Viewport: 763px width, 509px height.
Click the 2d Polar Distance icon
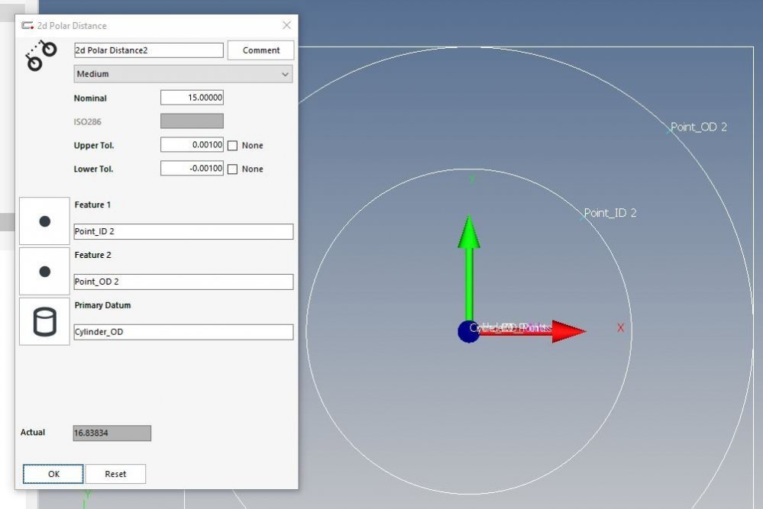[42, 56]
